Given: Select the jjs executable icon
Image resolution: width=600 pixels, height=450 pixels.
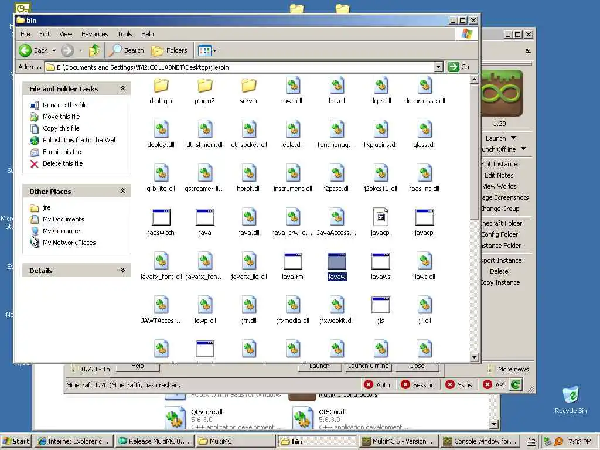Looking at the screenshot, I should (380, 305).
